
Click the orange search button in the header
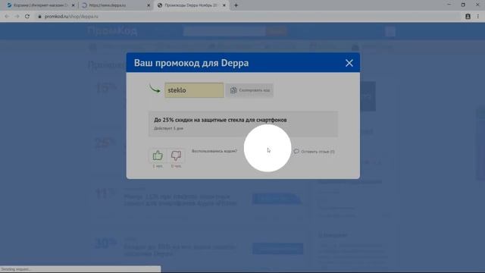coord(276,31)
